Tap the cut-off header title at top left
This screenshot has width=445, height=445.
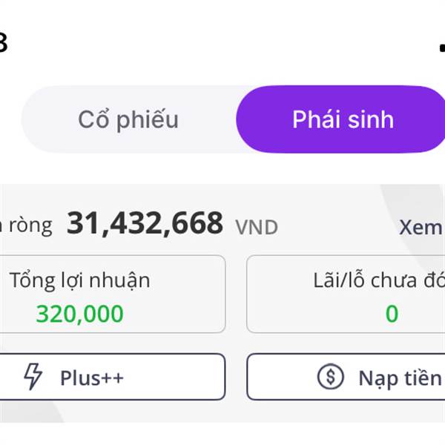pyautogui.click(x=4, y=42)
